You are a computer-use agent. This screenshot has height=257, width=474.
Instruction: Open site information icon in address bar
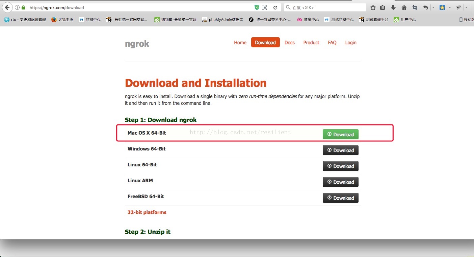17,7
